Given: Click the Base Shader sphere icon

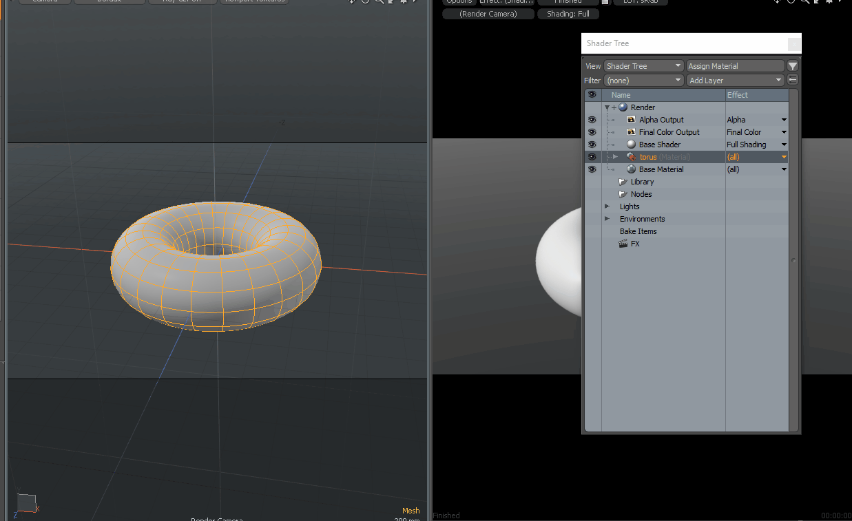Looking at the screenshot, I should pyautogui.click(x=632, y=145).
